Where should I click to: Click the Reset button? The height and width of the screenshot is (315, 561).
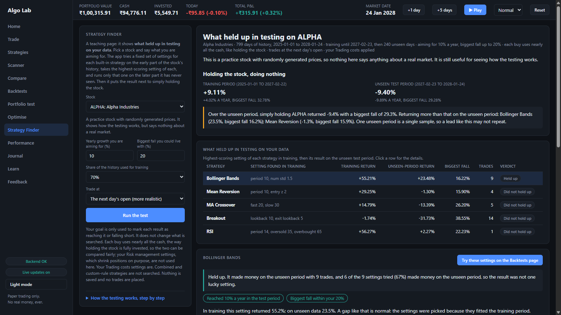[540, 10]
